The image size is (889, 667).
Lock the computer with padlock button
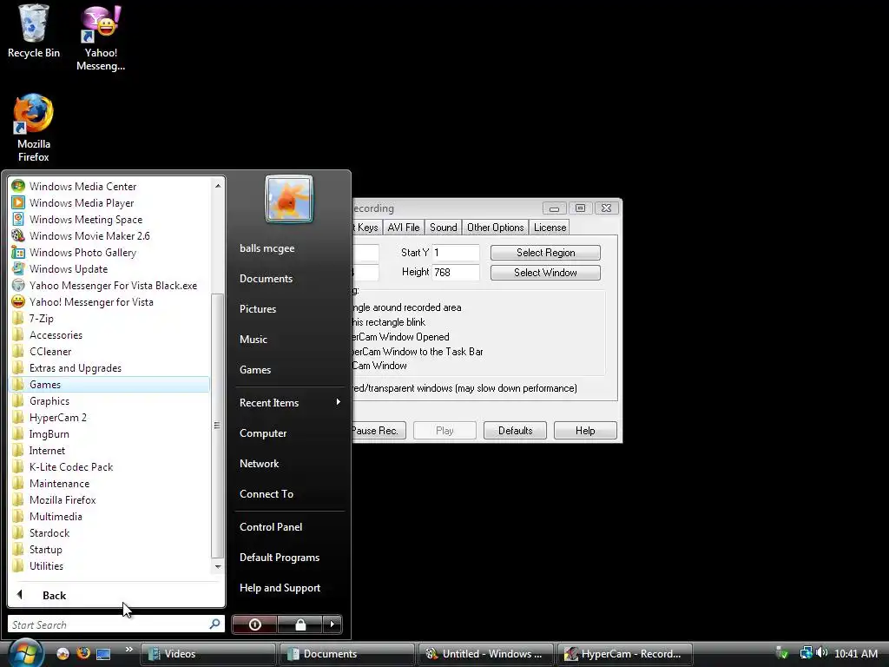[300, 624]
